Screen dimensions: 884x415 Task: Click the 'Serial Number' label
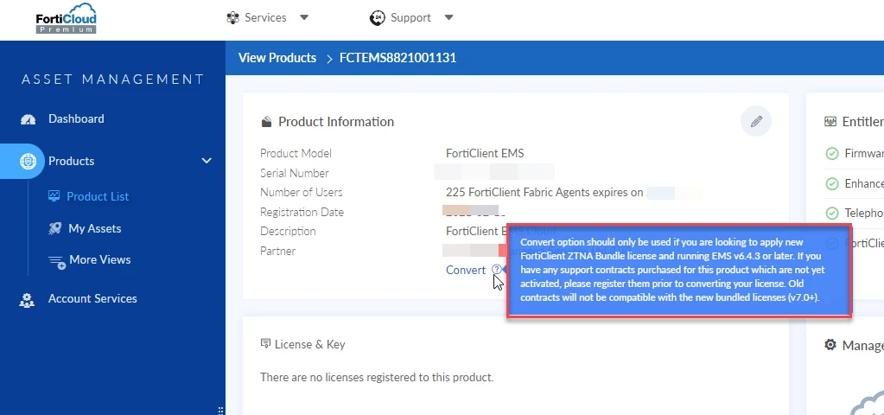tap(295, 173)
